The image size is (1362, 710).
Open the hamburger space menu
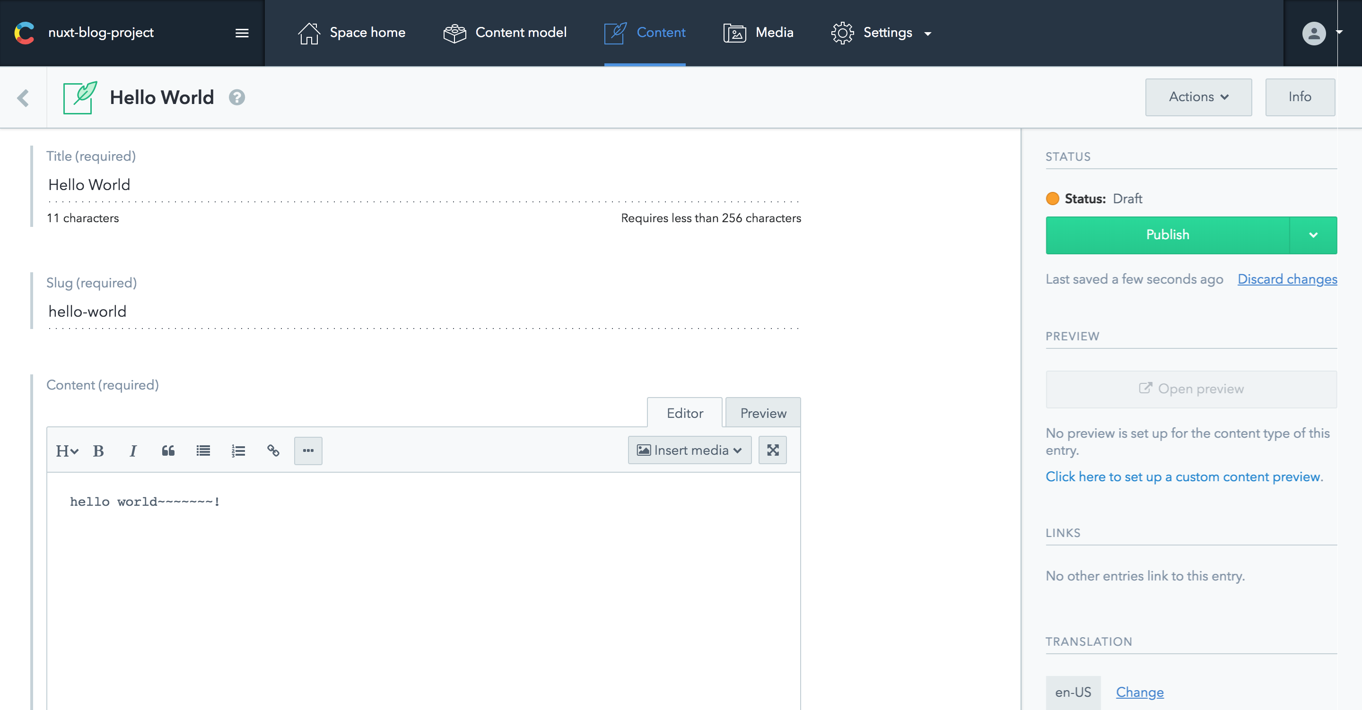pos(242,33)
